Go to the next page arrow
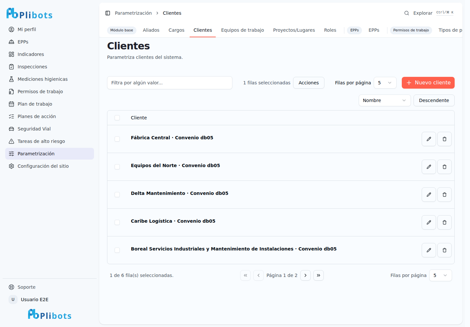Image resolution: width=470 pixels, height=327 pixels. 305,275
